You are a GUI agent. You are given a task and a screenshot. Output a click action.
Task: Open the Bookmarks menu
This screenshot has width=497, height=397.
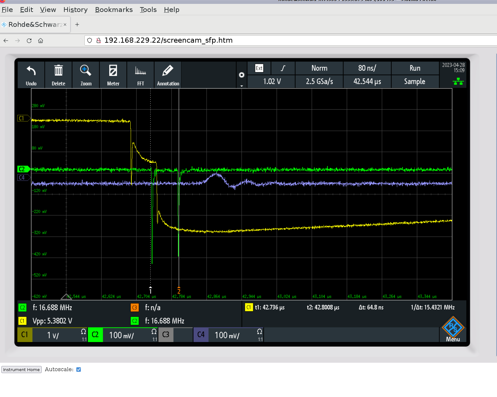point(114,10)
